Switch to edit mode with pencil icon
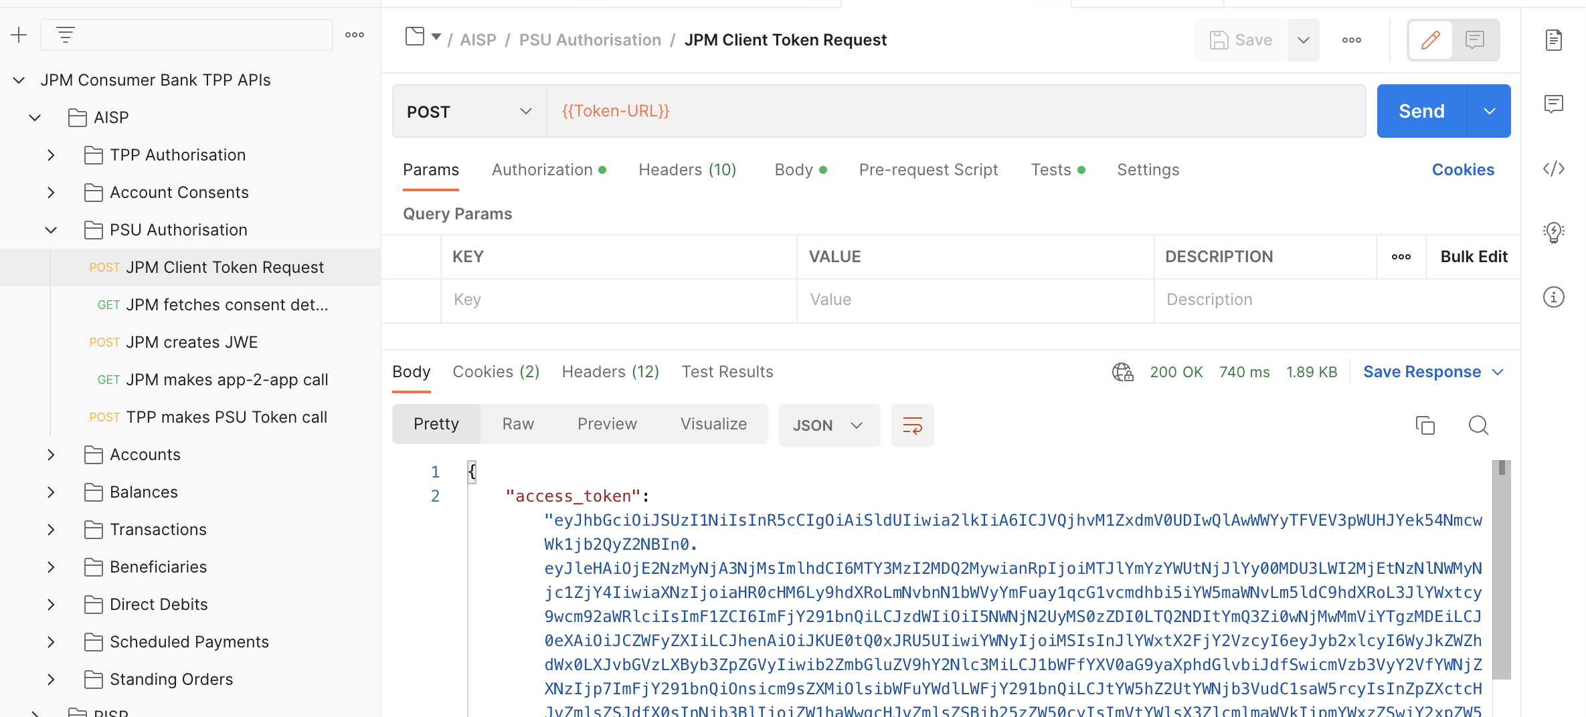 (1430, 40)
